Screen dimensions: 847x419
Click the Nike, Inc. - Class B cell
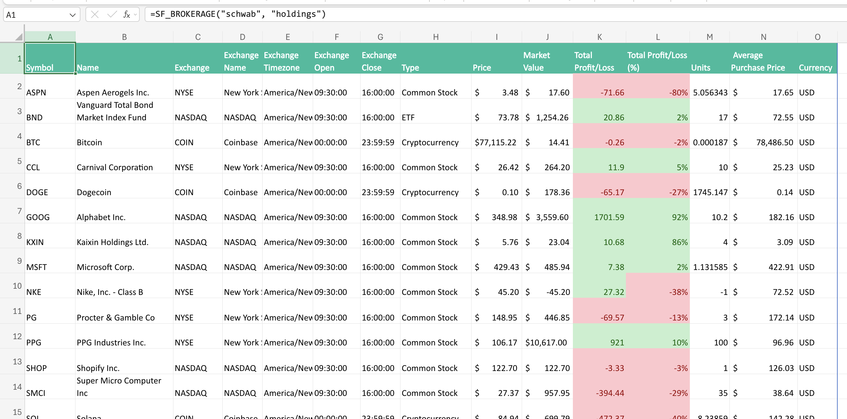click(124, 286)
